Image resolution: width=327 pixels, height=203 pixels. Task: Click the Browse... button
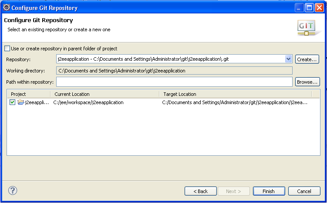[x=307, y=82]
